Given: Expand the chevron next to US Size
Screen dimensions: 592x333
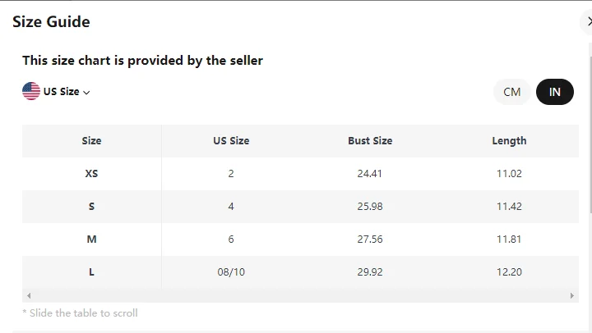Looking at the screenshot, I should 86,93.
